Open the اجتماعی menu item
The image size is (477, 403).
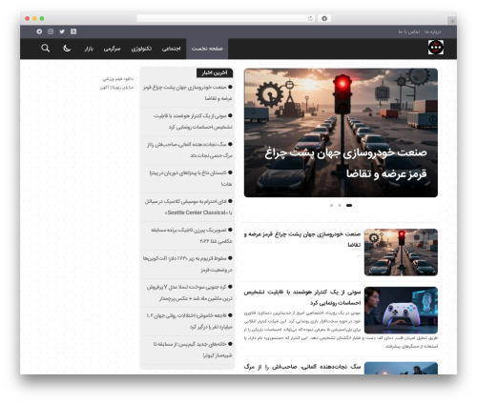pyautogui.click(x=171, y=49)
